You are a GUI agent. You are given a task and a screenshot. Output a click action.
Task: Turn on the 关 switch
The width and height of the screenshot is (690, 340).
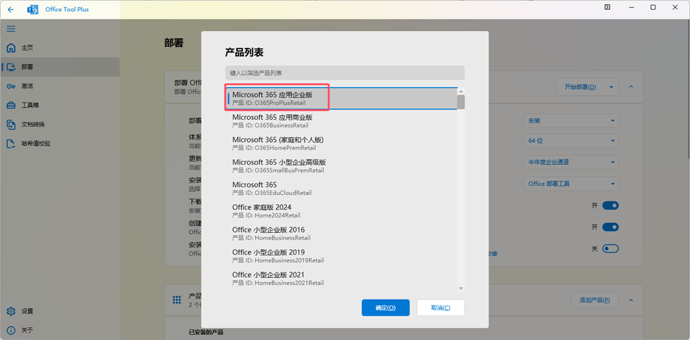click(610, 248)
